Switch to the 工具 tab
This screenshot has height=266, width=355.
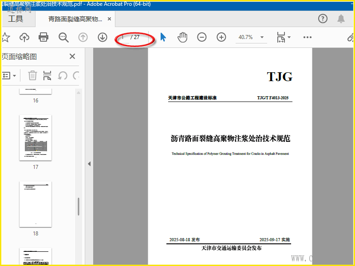click(x=16, y=19)
